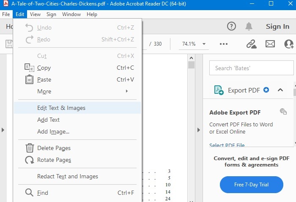Open the Window menu
The height and width of the screenshot is (202, 296).
[x=71, y=14]
